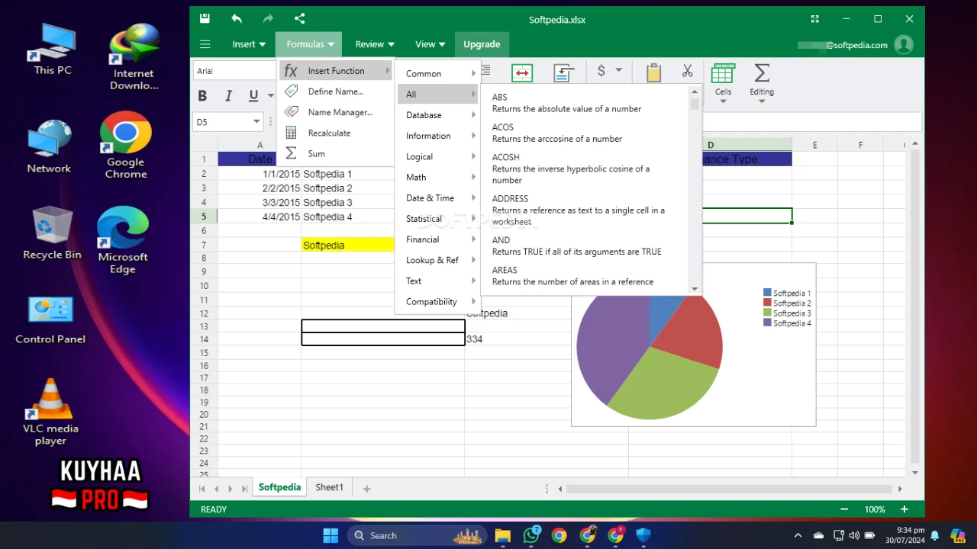
Task: Click the Upgrade button
Action: (482, 44)
